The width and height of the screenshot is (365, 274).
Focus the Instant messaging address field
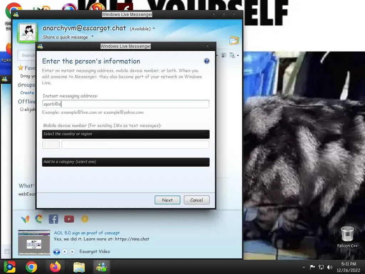coord(126,104)
